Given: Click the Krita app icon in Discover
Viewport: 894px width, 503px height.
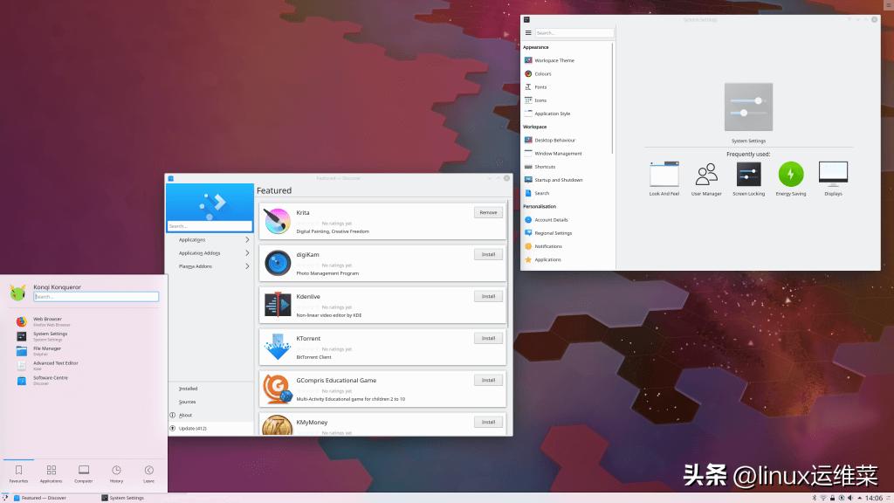Looking at the screenshot, I should point(277,221).
